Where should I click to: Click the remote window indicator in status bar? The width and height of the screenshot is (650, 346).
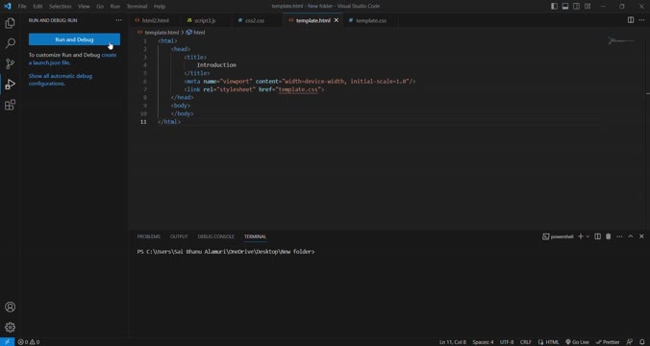(x=7, y=342)
